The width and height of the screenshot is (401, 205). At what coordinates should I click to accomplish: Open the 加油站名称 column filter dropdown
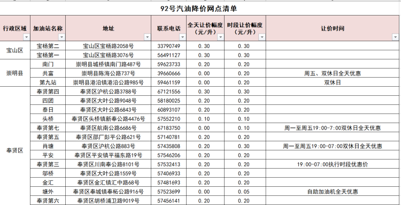click(x=61, y=37)
